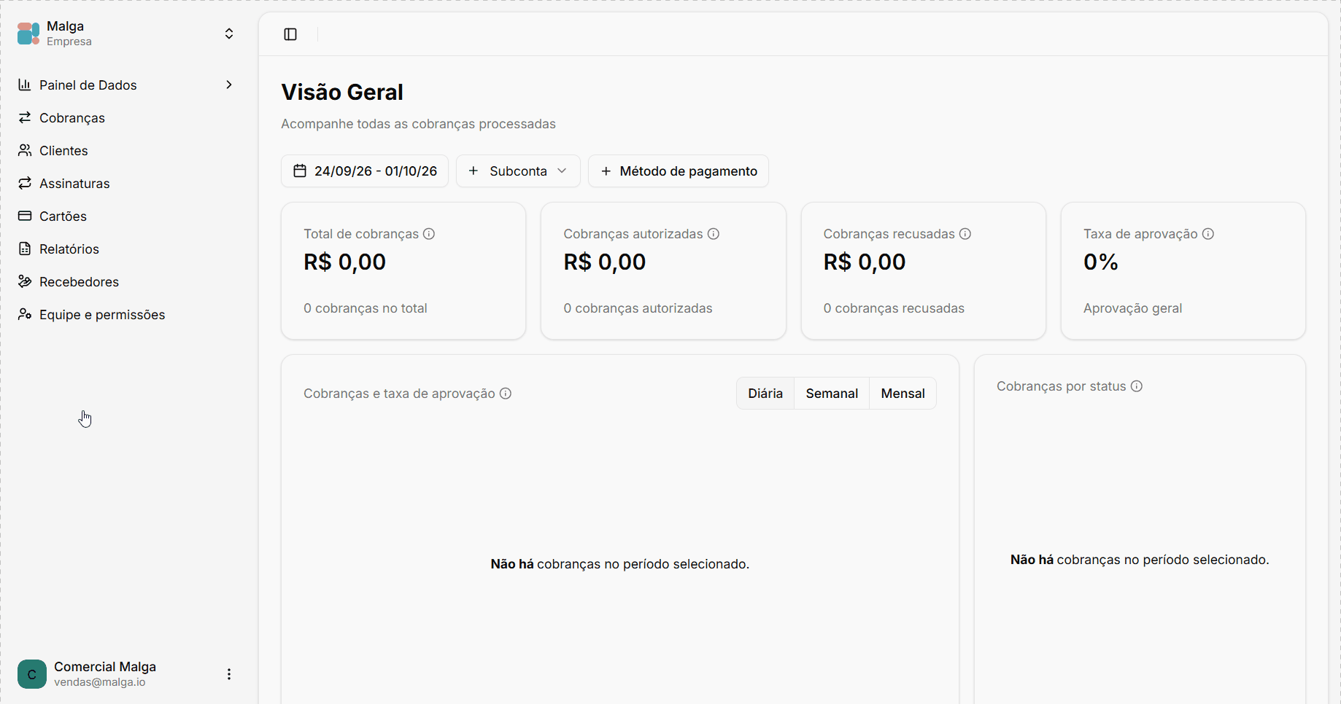Expand Painel de Dados submenu arrow
The width and height of the screenshot is (1341, 704).
tap(229, 85)
